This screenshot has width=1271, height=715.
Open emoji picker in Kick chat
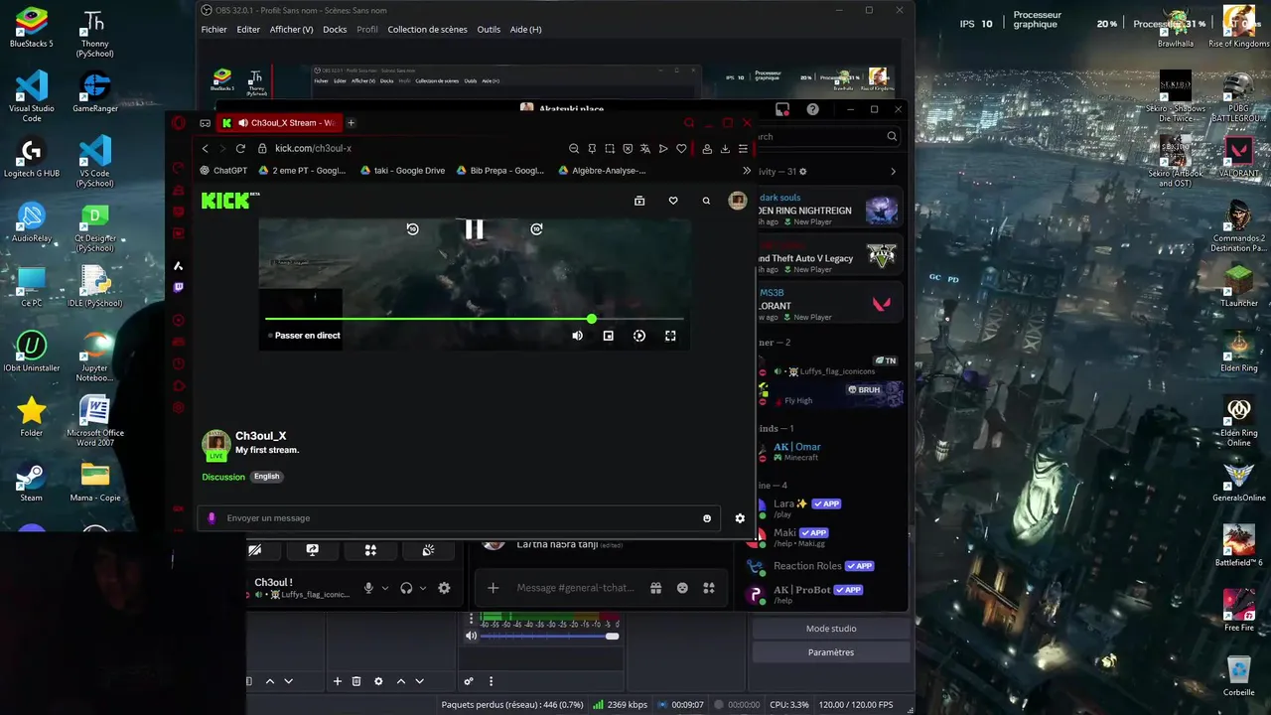click(x=707, y=518)
